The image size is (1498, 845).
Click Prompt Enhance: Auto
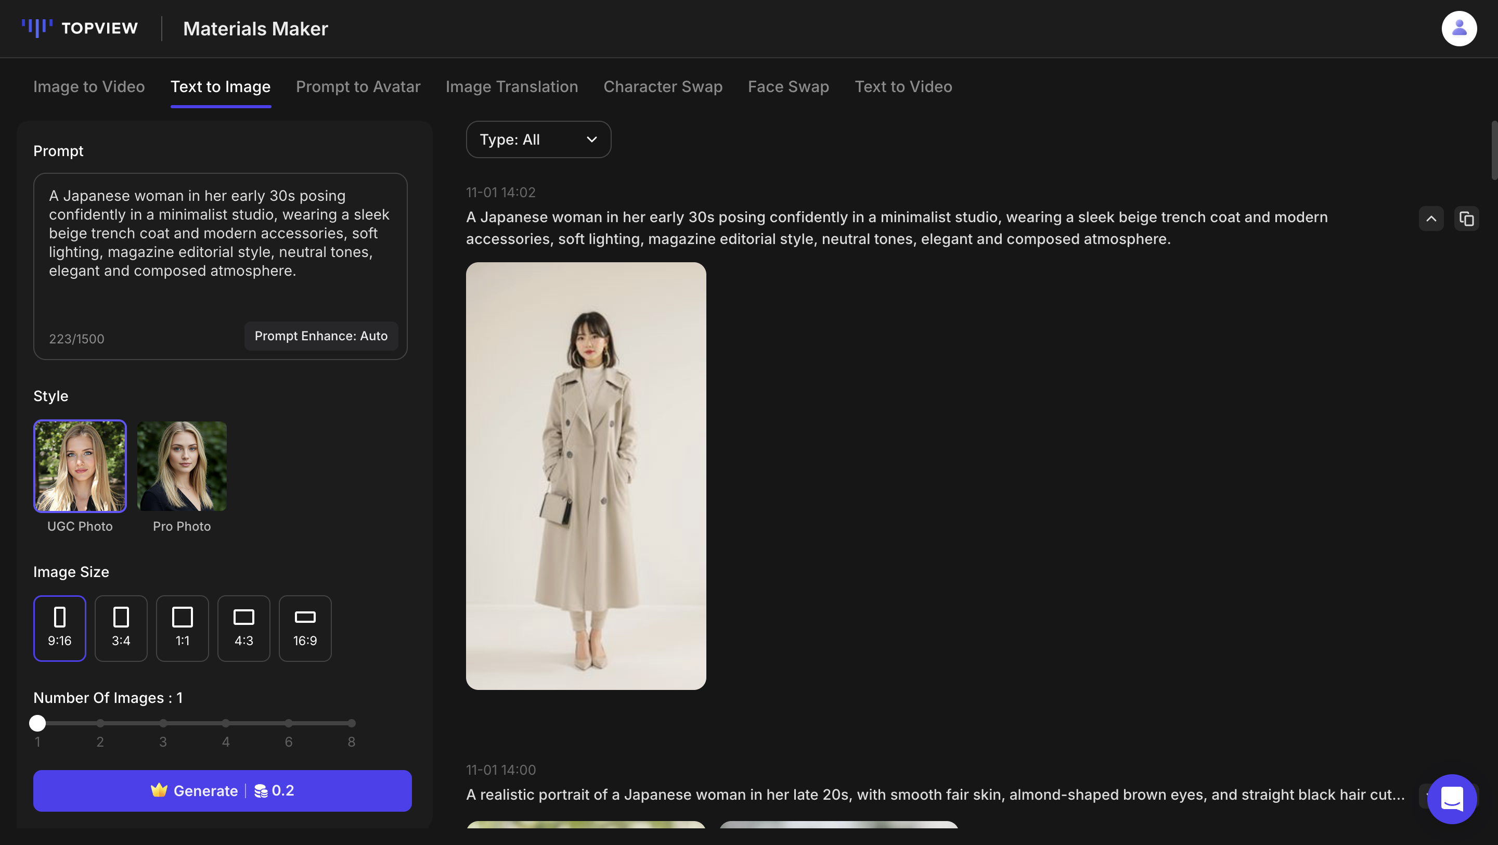pos(320,336)
